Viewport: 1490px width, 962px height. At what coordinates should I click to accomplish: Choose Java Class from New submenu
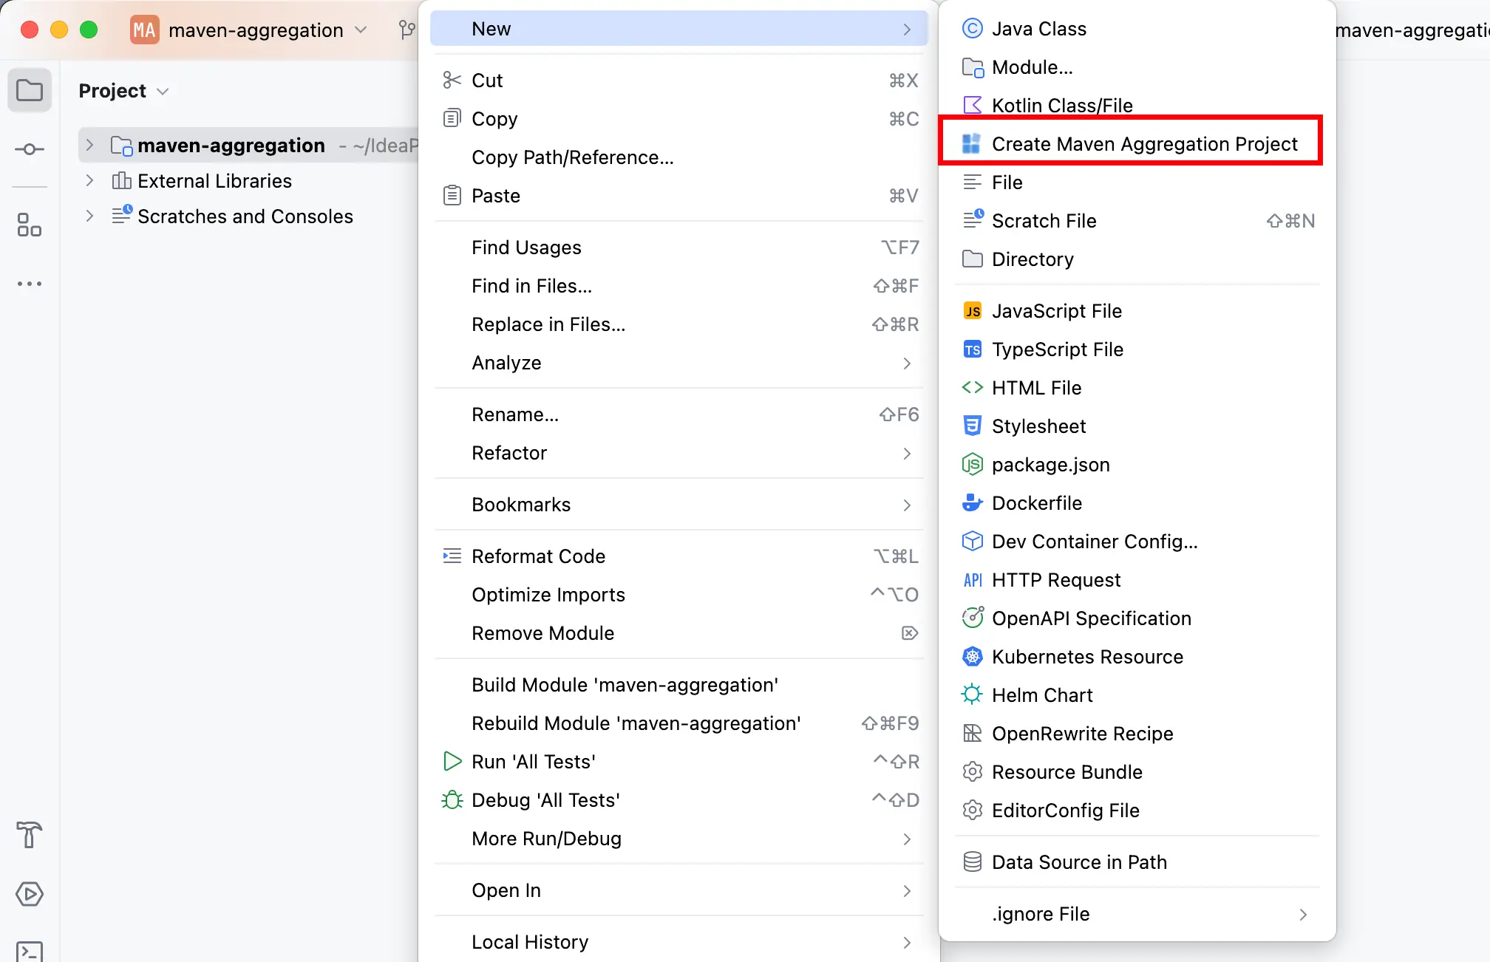coord(1038,29)
